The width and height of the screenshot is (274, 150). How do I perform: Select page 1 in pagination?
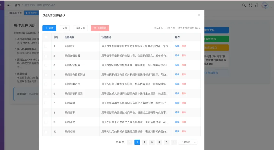[137, 142]
